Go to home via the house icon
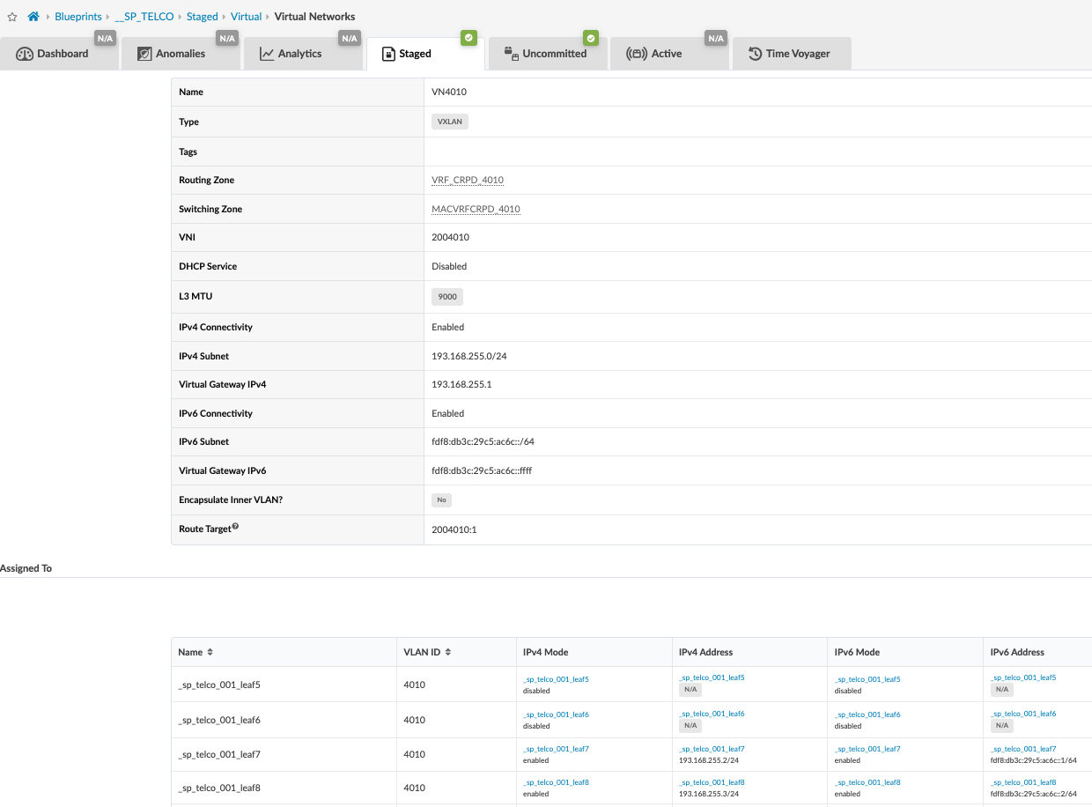Viewport: 1092px width, 807px height. click(33, 17)
